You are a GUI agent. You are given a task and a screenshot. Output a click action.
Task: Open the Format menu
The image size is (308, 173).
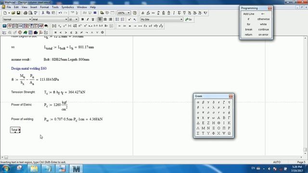pos(44,7)
